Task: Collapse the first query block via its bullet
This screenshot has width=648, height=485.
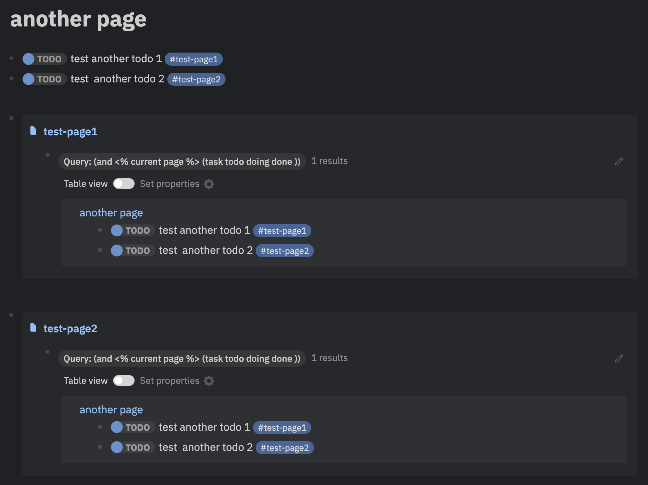Action: (47, 155)
